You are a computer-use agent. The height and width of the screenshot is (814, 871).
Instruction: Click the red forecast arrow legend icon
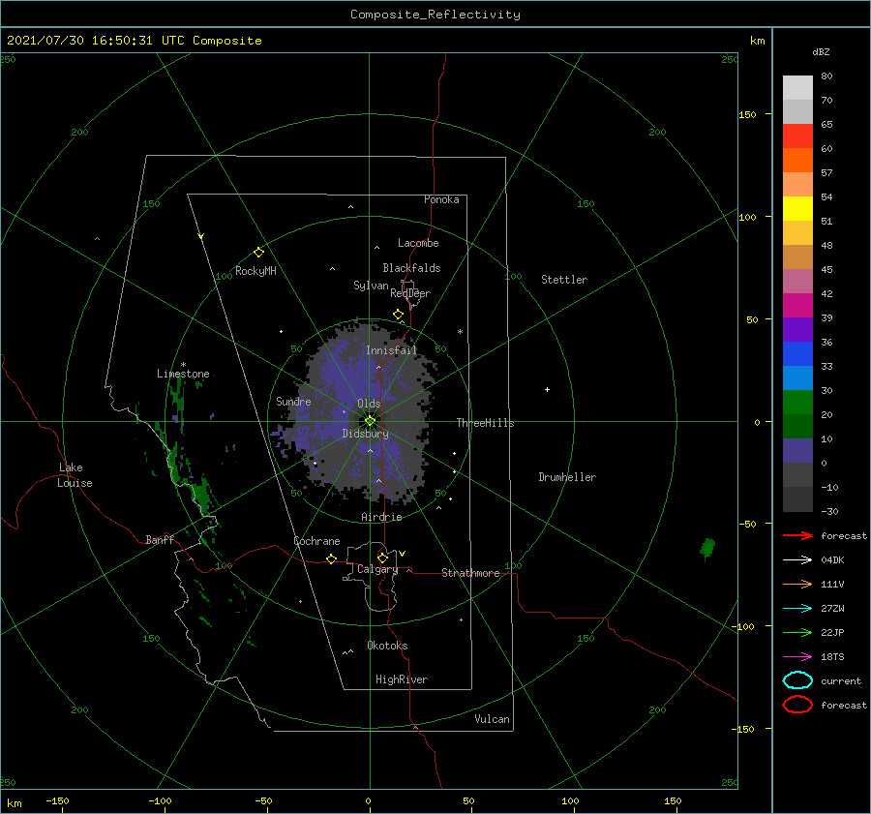797,535
